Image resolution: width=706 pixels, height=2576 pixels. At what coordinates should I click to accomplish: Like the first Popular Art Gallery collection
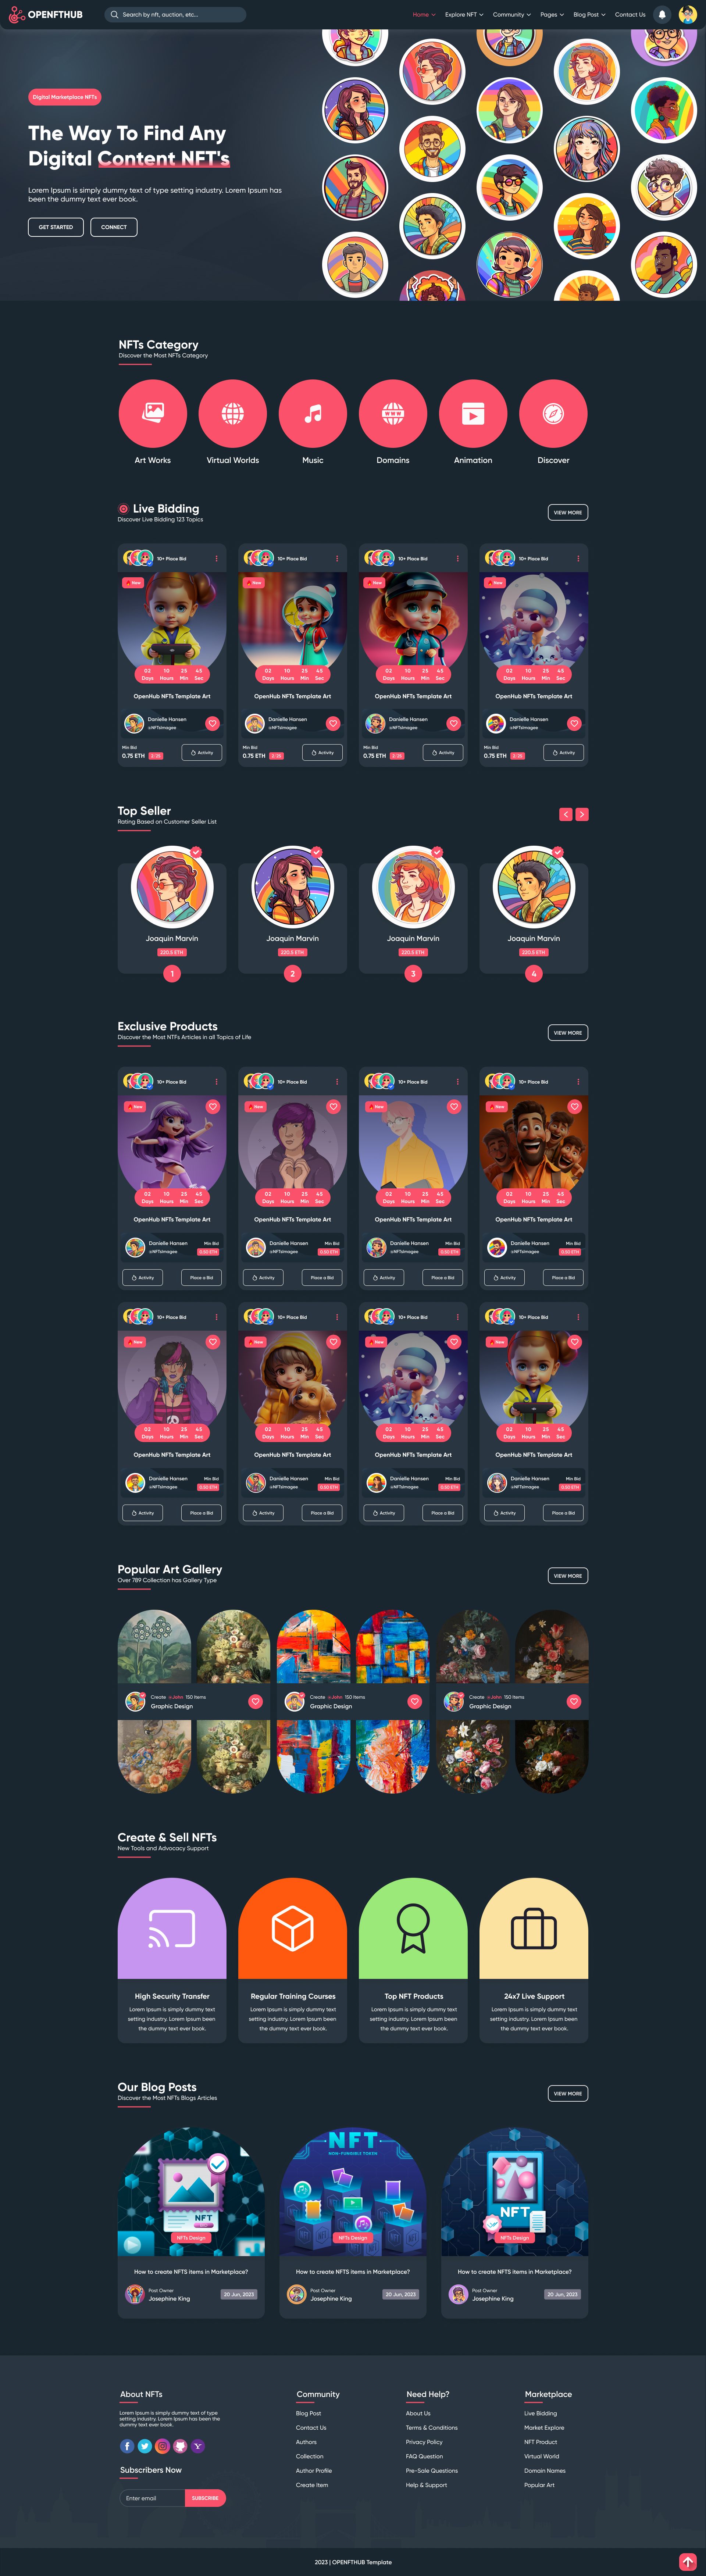point(255,1701)
